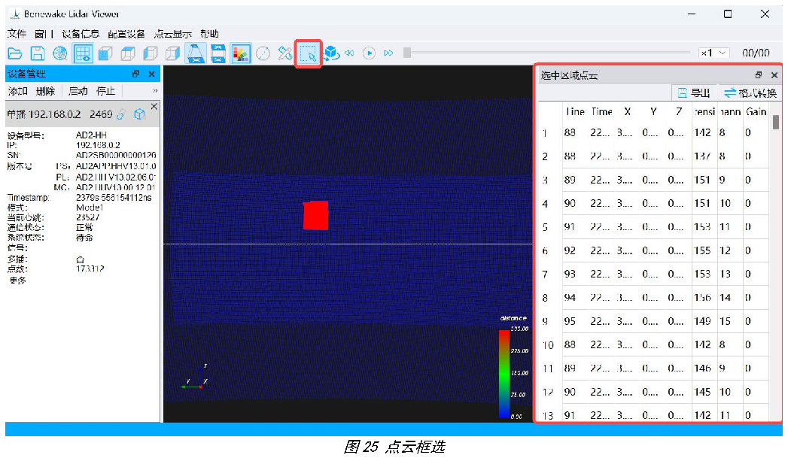
Task: Click the playback progress slider handle
Action: [407, 53]
